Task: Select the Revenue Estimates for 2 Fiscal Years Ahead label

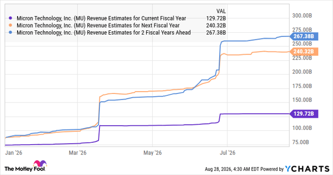Action: pyautogui.click(x=104, y=33)
